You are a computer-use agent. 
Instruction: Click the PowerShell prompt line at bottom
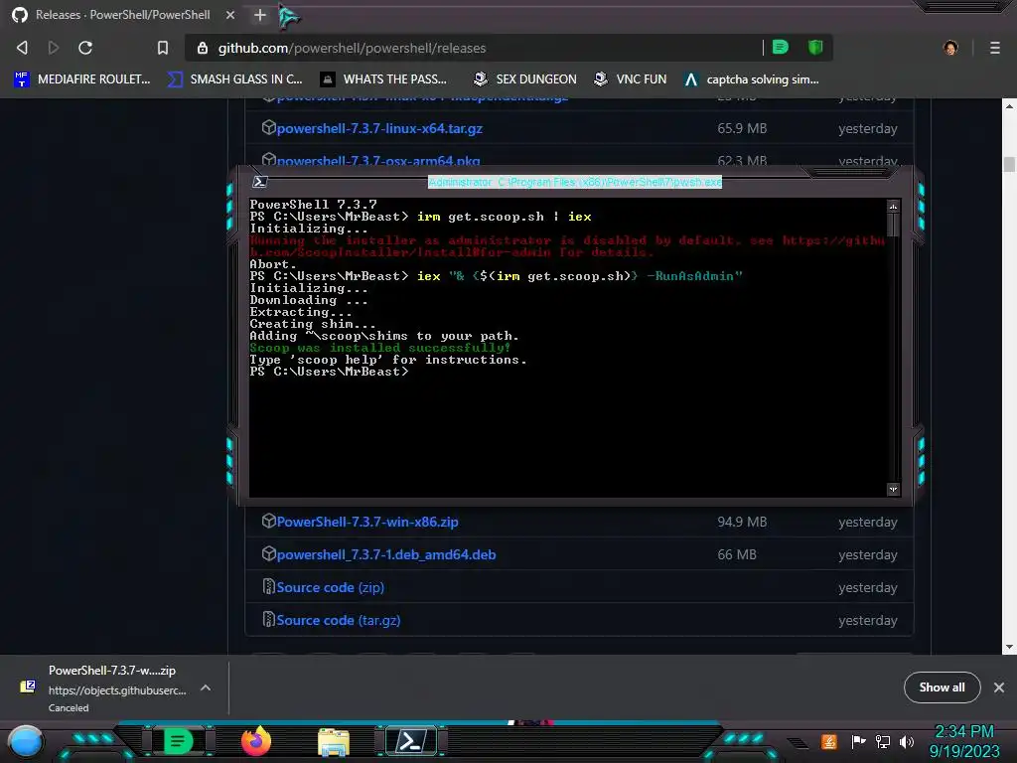point(329,372)
